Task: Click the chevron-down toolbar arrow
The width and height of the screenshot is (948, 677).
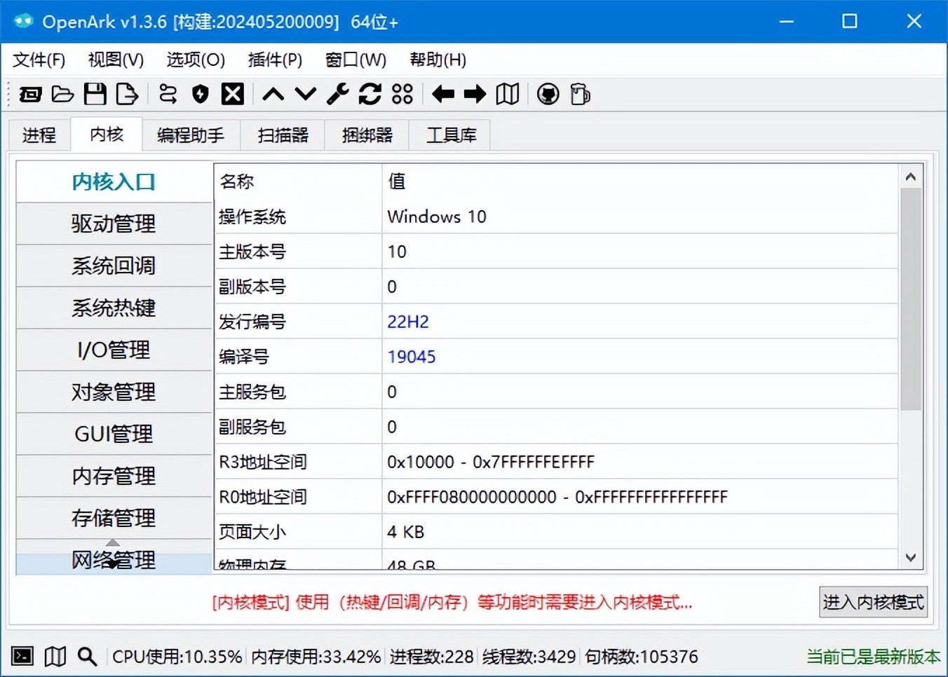Action: click(x=305, y=94)
